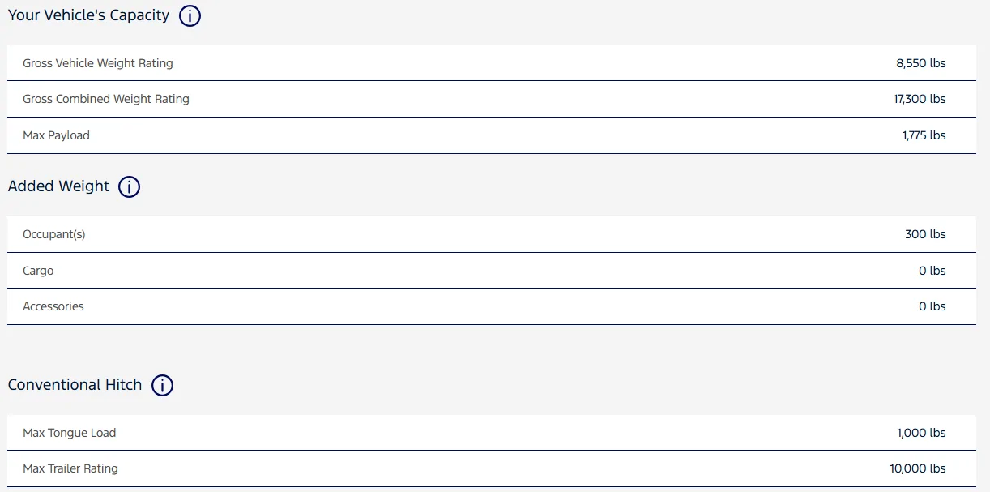Select the Max Payload row label
990x492 pixels.
tap(56, 135)
